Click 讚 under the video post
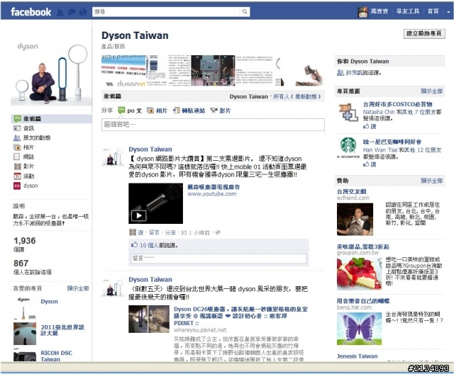This screenshot has height=374, width=454. click(x=140, y=232)
